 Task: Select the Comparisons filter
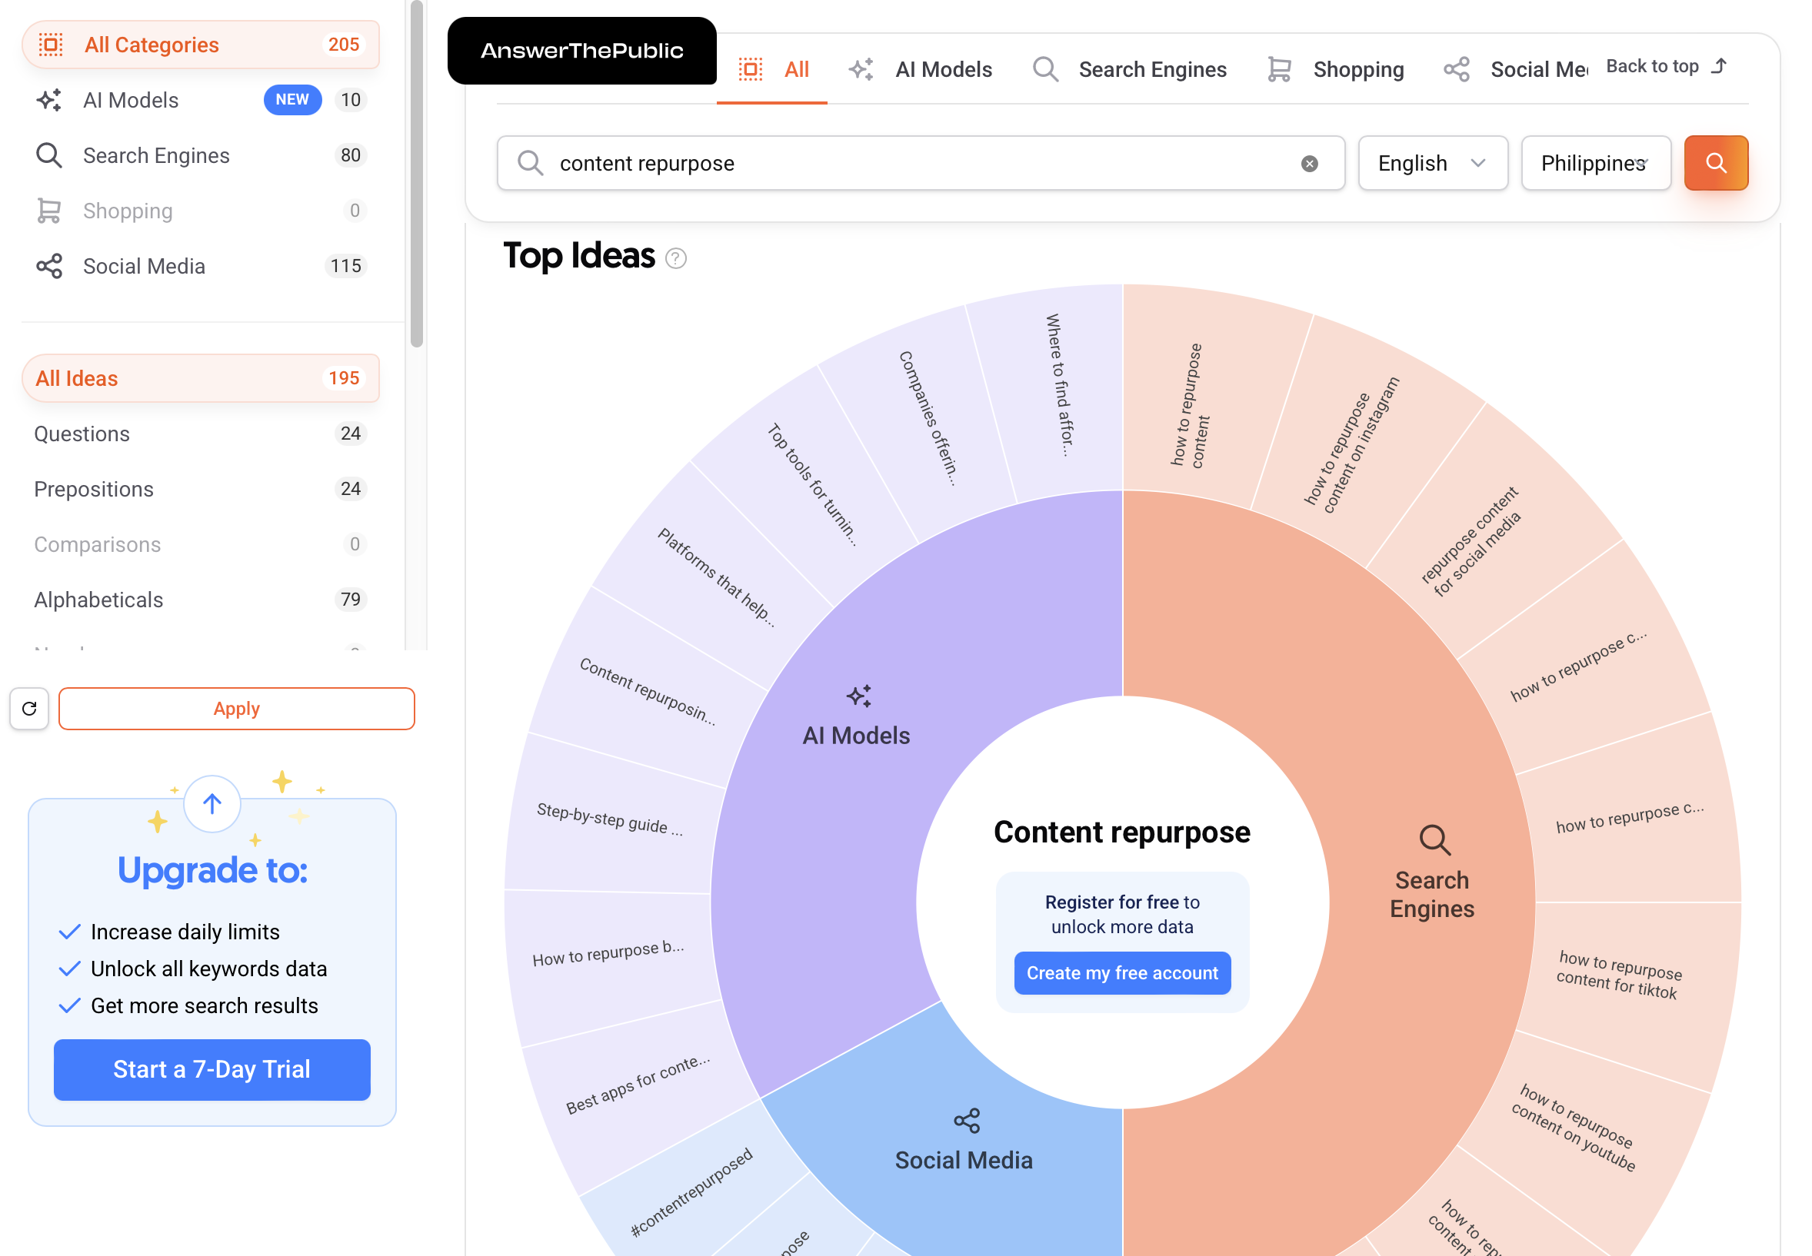coord(201,543)
